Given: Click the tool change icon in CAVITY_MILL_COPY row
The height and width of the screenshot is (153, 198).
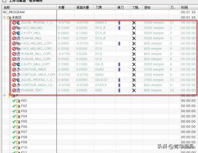Looking at the screenshot, I should (119, 64).
